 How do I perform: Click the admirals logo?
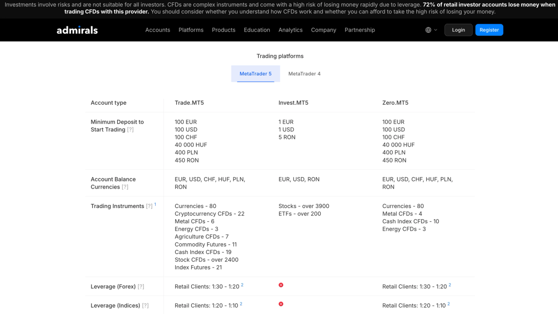coord(77,30)
